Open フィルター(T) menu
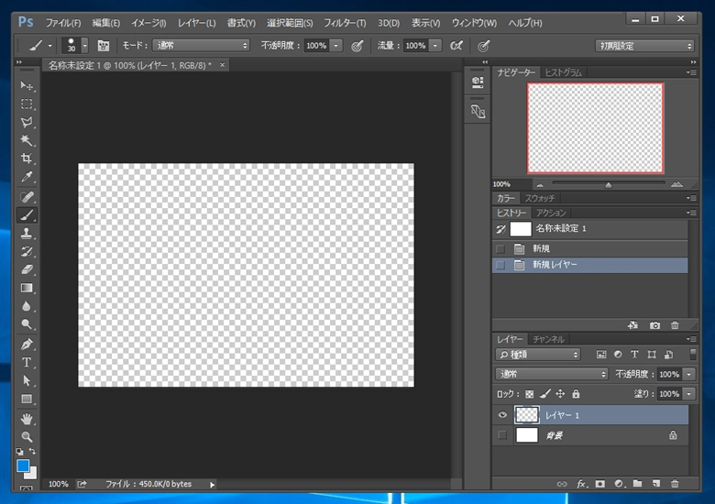Screen dimensions: 715x504 [x=345, y=23]
